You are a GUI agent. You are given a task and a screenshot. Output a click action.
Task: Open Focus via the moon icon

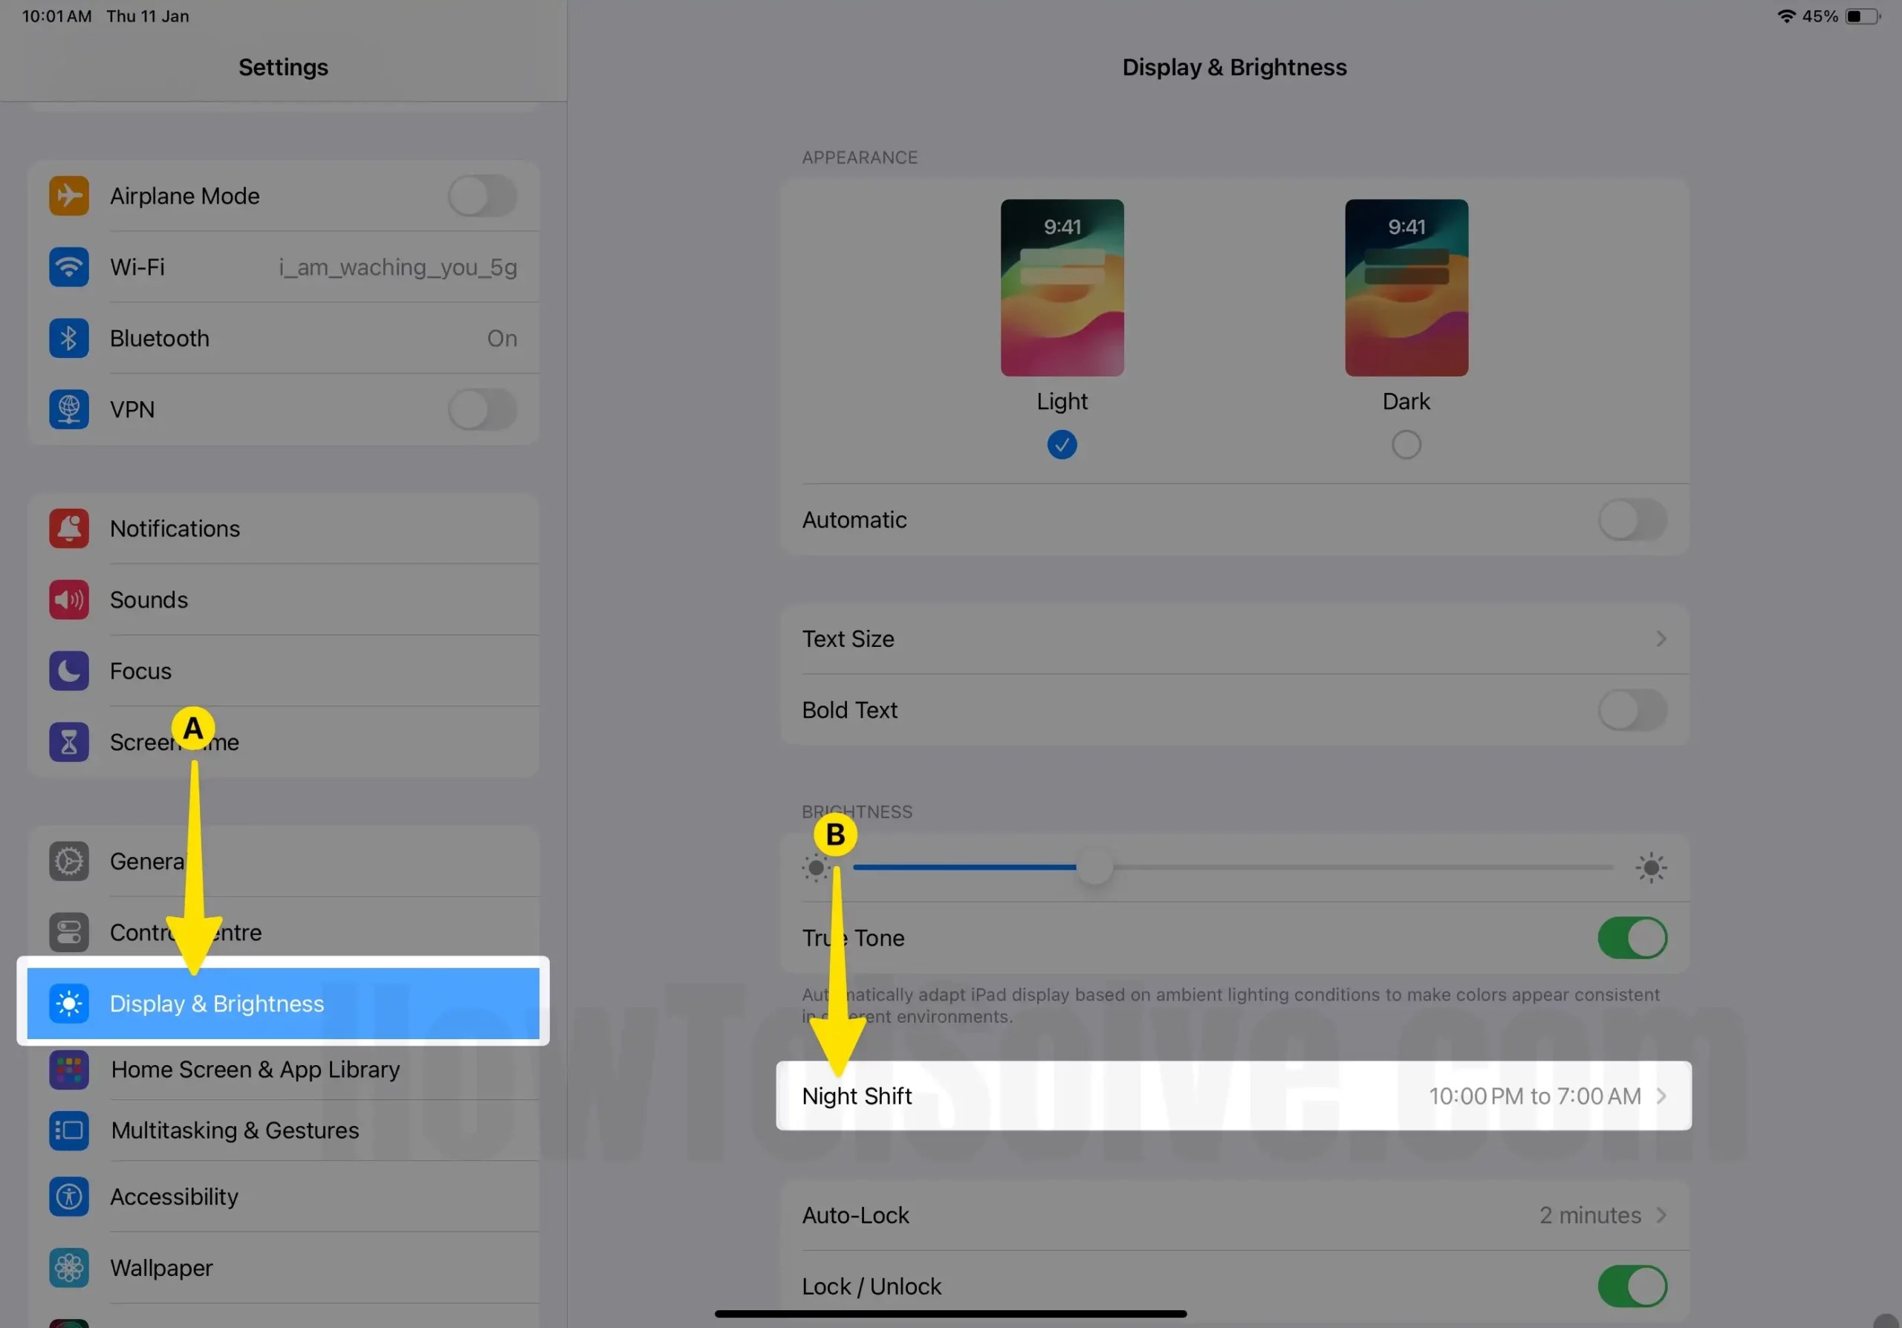click(69, 671)
